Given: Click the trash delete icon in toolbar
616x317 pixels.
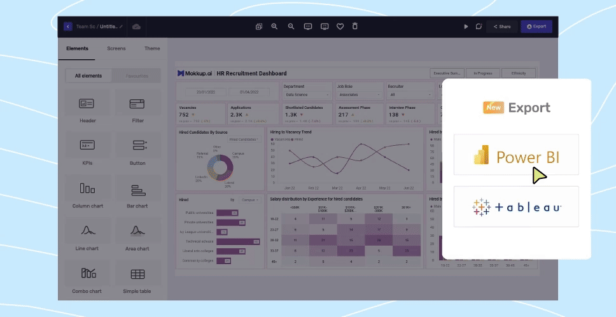Looking at the screenshot, I should 355,26.
